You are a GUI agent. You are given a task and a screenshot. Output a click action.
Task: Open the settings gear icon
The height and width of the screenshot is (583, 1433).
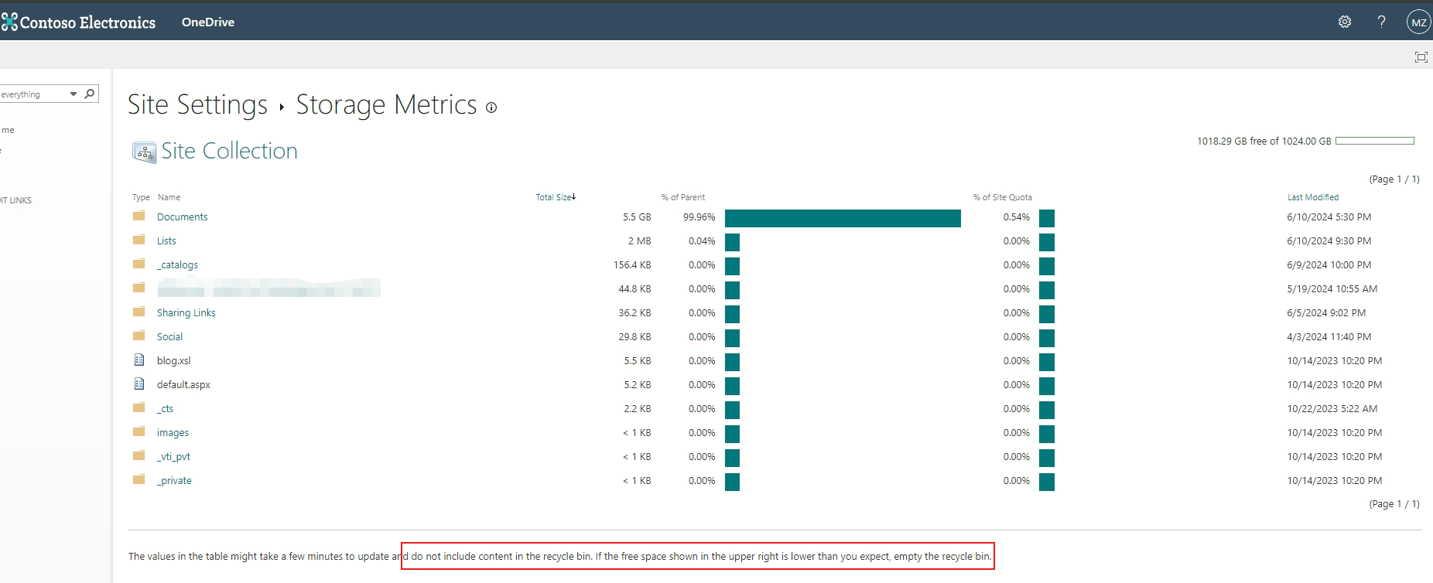click(1345, 22)
